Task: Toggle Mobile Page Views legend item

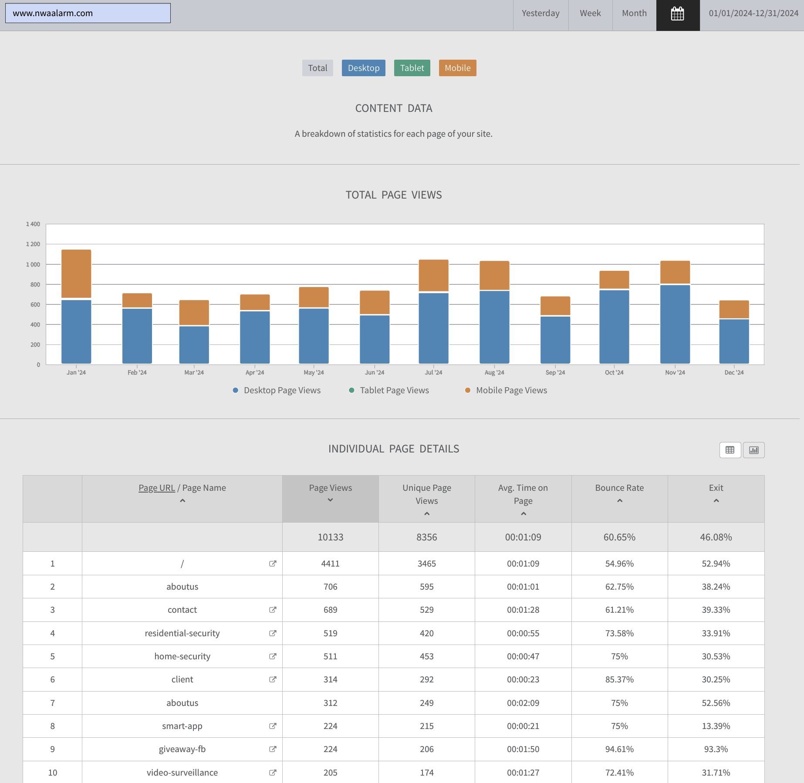Action: click(506, 390)
